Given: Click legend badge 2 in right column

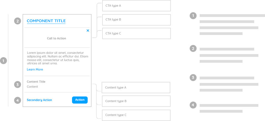Looking at the screenshot, I should (x=193, y=49).
